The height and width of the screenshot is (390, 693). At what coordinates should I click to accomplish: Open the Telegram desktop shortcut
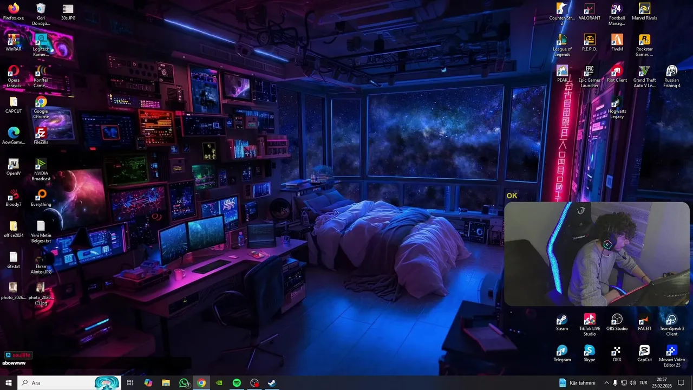(562, 353)
